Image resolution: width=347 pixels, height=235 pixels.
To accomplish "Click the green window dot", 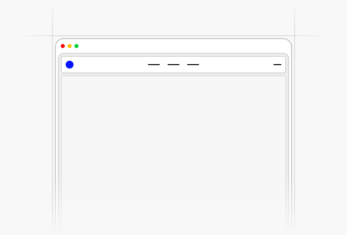I will [x=76, y=46].
